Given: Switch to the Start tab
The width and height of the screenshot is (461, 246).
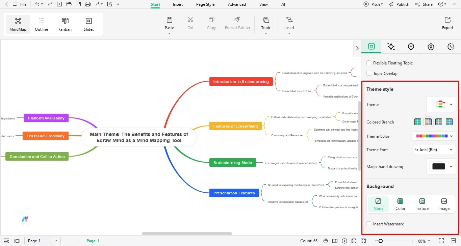Looking at the screenshot, I should coord(155,4).
